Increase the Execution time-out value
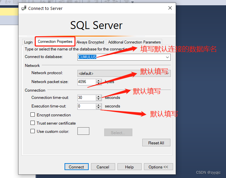 (x=99, y=105)
